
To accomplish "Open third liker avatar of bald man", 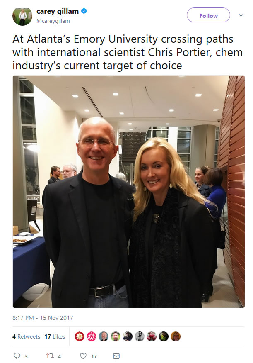I will pos(104,336).
